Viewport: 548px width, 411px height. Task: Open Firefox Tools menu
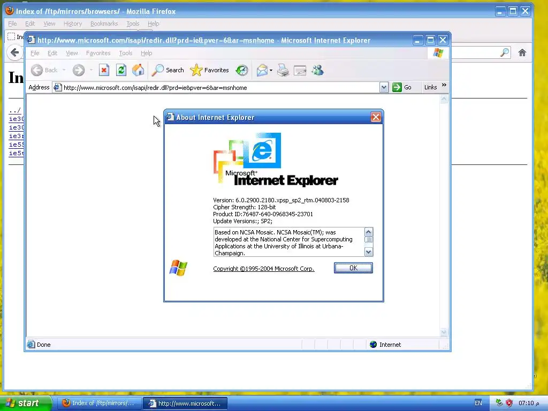[x=133, y=24]
